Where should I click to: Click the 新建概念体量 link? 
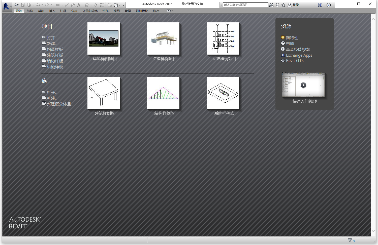pyautogui.click(x=60, y=104)
